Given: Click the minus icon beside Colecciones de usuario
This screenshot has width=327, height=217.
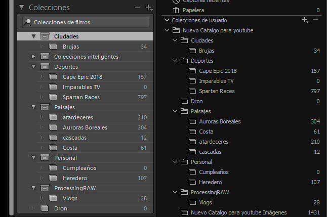Looking at the screenshot, I should tap(315, 20).
